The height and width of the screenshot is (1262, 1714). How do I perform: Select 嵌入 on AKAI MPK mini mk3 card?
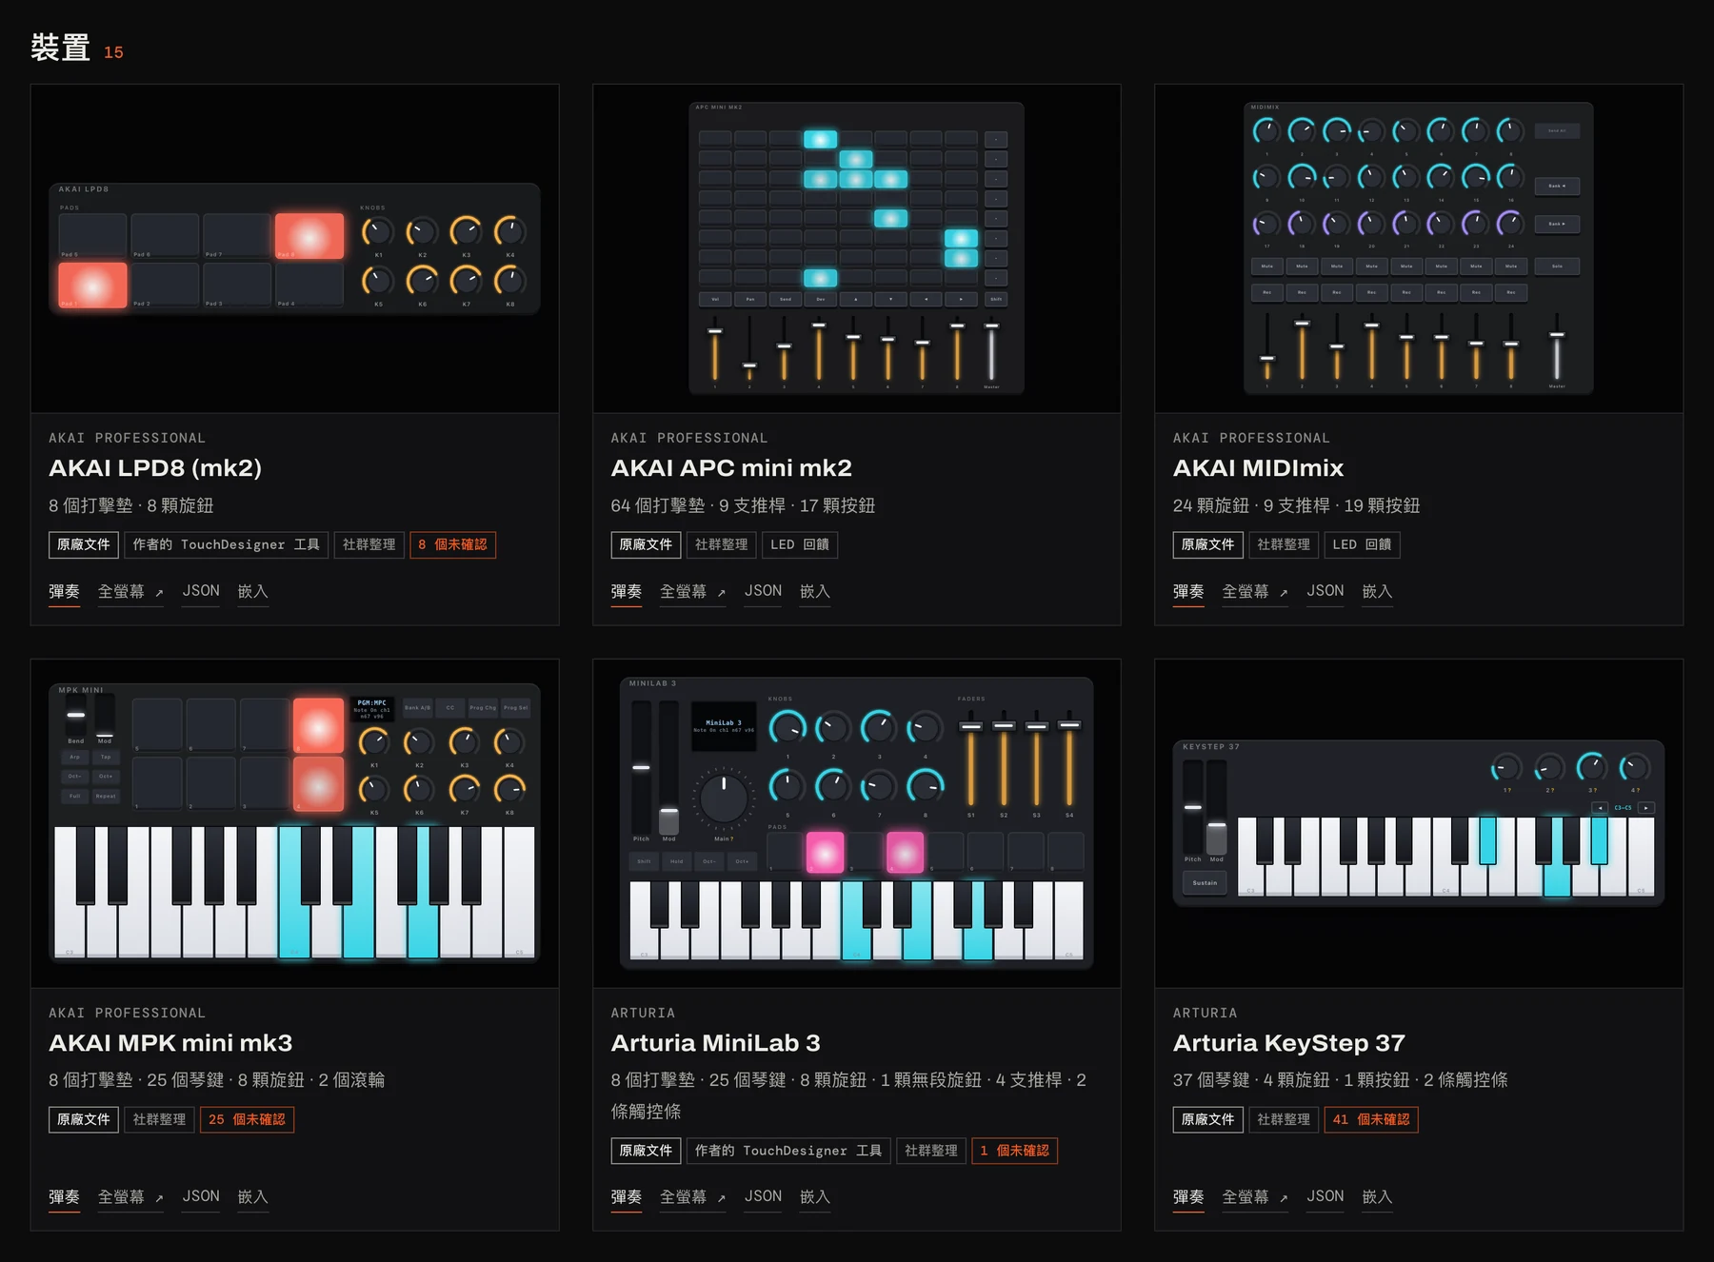point(252,1196)
